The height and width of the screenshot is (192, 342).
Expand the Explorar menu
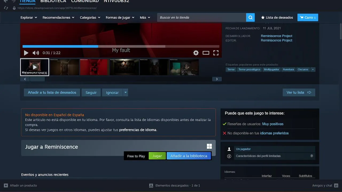coord(29,18)
